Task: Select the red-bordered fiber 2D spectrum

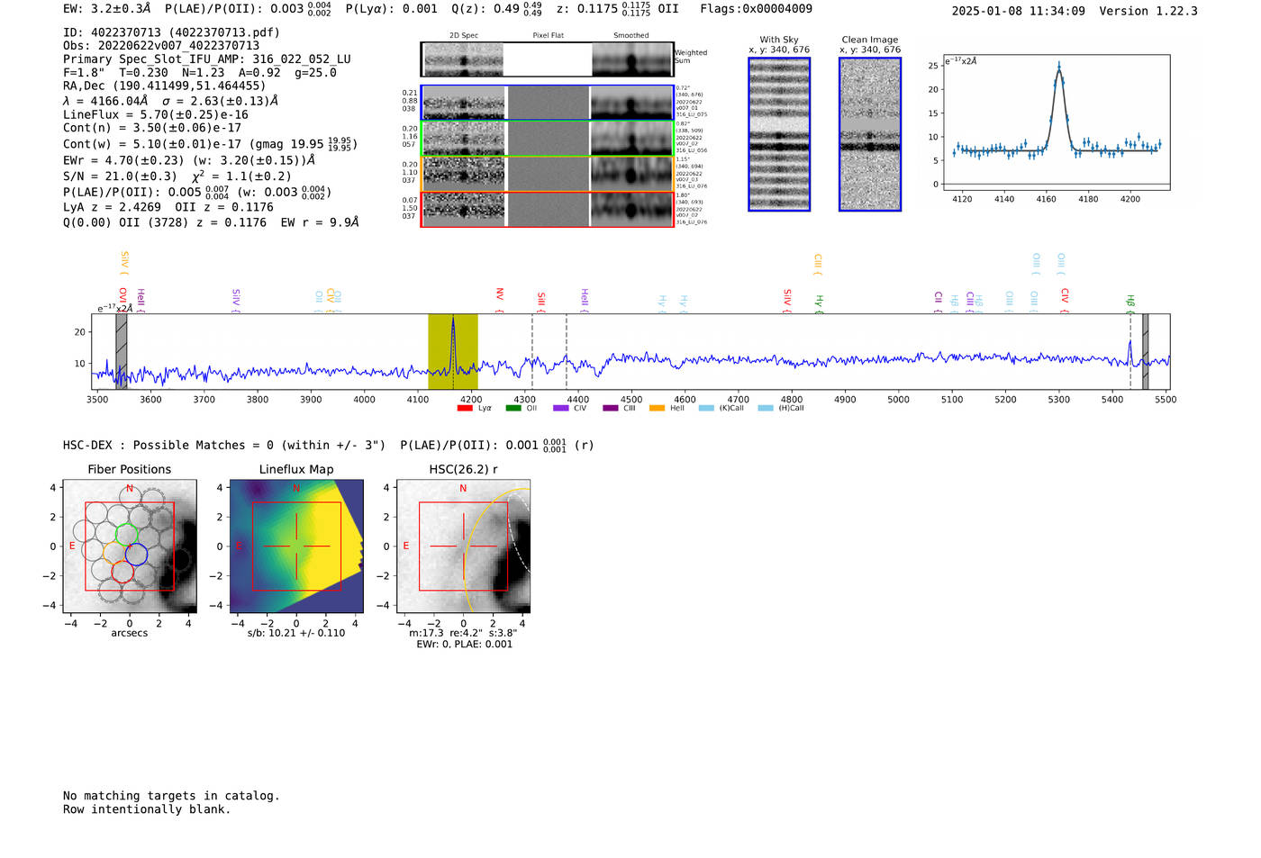Action: pos(547,209)
